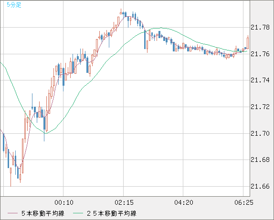The image size is (274, 220).
Task: Click the 02:15 time axis label
Action: click(x=124, y=202)
